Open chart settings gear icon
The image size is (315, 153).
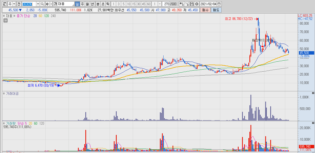[x=197, y=4]
